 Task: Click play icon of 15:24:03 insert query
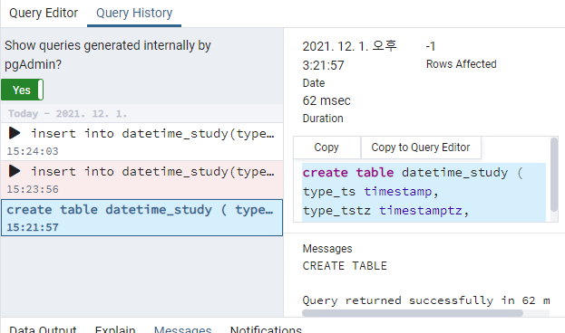[15, 133]
